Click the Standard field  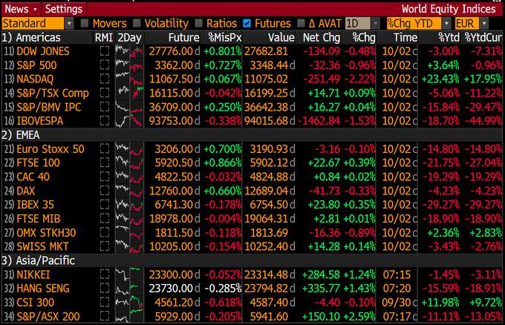(x=33, y=24)
